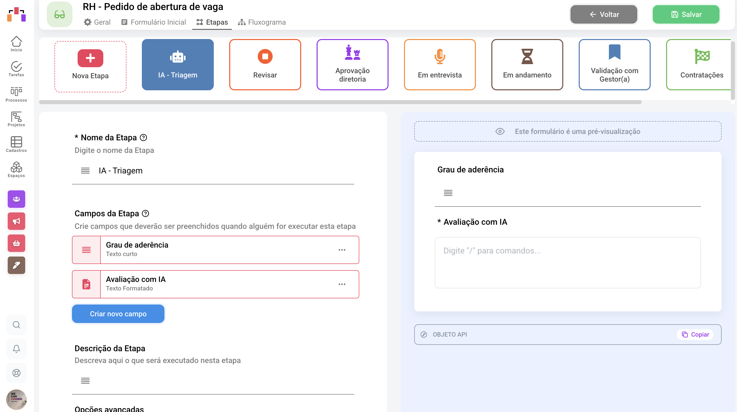Image resolution: width=737 pixels, height=412 pixels.
Task: Click the Avaliação com IA field row
Action: tap(215, 284)
